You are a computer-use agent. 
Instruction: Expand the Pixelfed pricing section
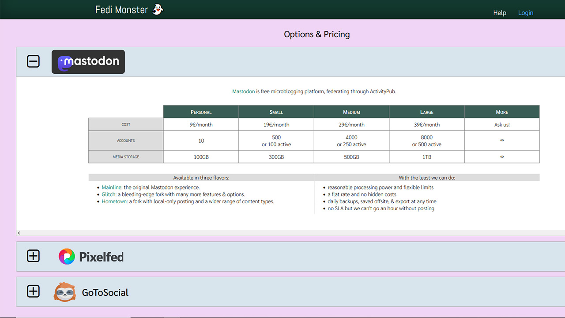coord(33,256)
